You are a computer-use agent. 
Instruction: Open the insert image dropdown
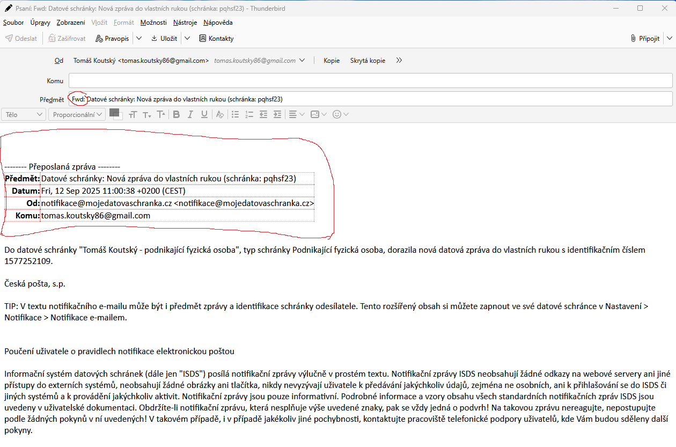click(319, 114)
